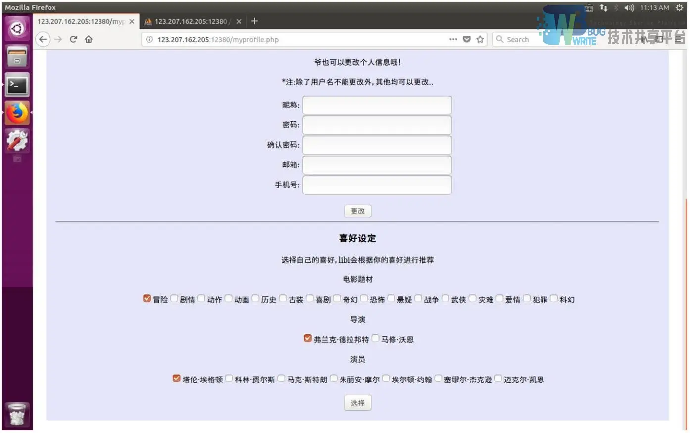690x433 pixels.
Task: Check director 马修·沃恩 checkbox
Action: 376,338
